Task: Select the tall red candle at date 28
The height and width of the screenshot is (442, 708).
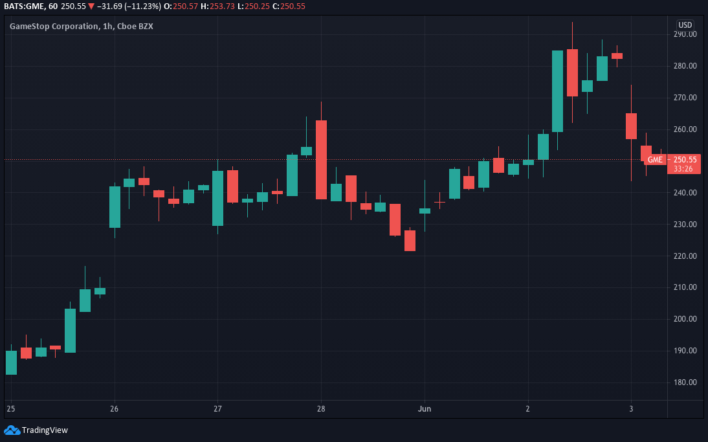Action: 321,160
